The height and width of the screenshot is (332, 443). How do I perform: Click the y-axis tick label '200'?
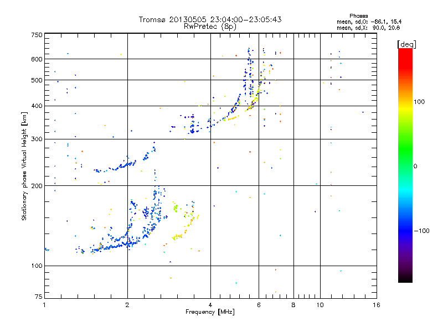tap(37, 186)
